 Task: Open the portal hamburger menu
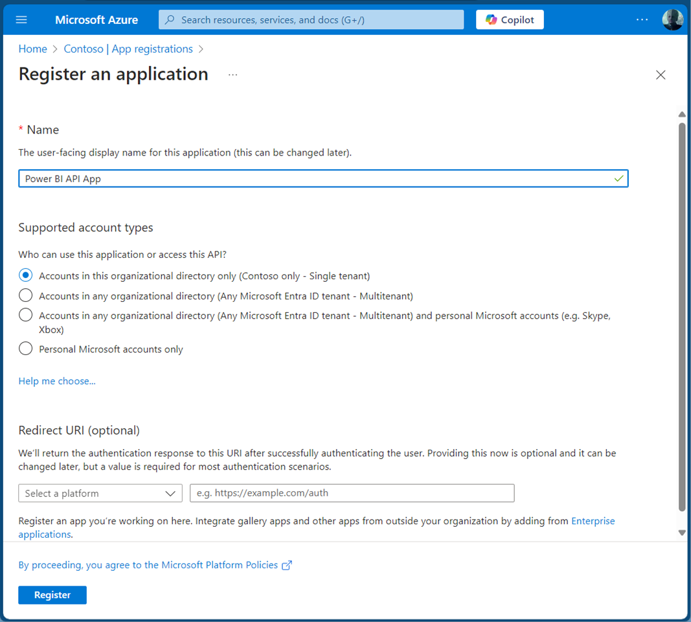coord(21,19)
